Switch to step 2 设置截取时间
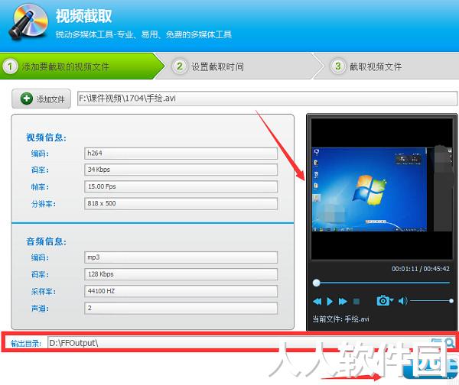Viewport: 459px width, 385px height. [x=237, y=66]
